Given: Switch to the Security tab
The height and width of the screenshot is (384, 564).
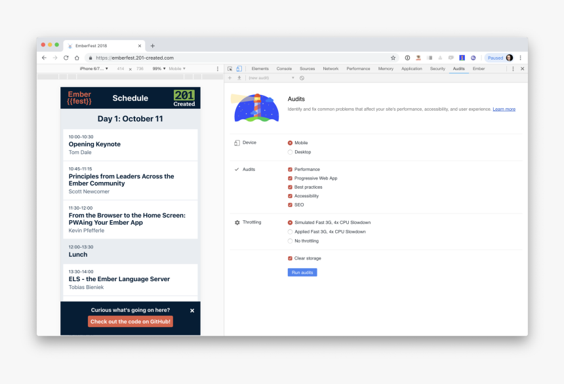Looking at the screenshot, I should (437, 69).
